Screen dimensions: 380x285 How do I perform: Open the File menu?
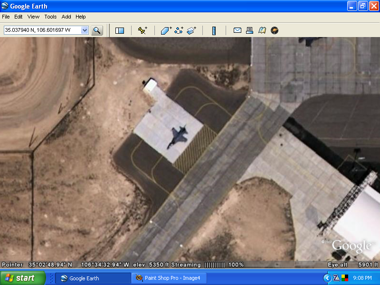(x=6, y=17)
